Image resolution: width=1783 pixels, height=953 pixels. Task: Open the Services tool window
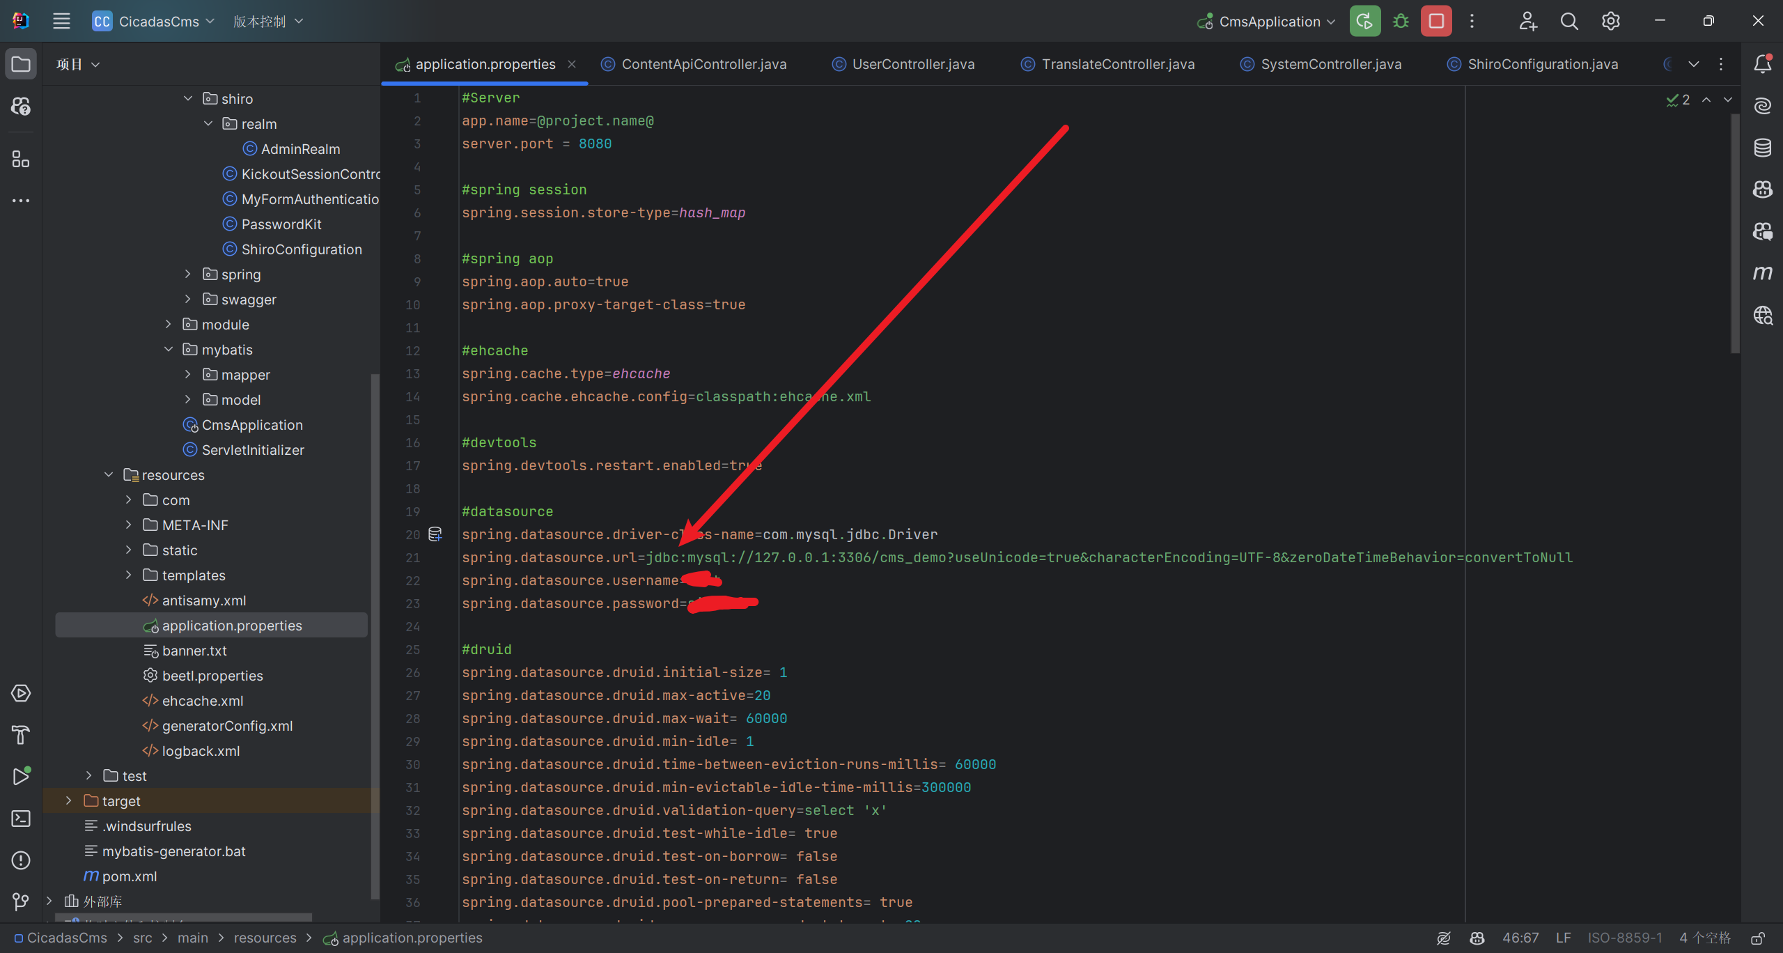tap(21, 693)
